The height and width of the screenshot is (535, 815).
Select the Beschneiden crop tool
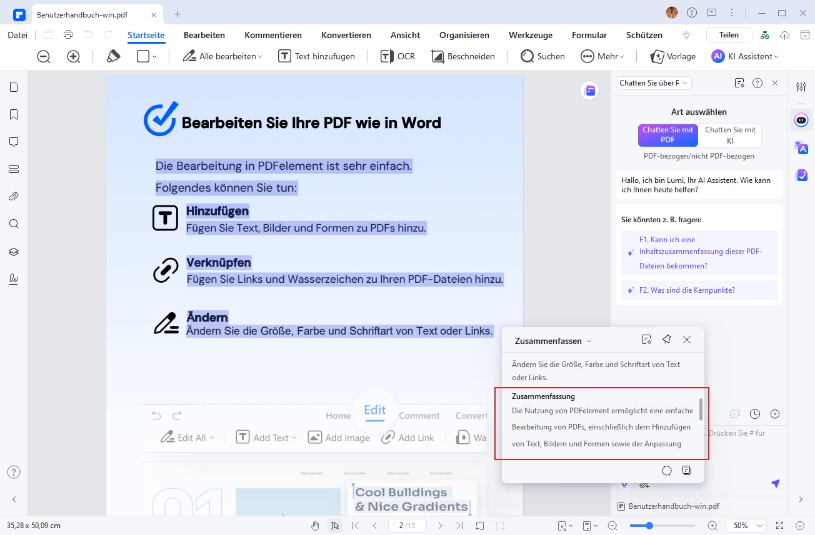coord(463,56)
